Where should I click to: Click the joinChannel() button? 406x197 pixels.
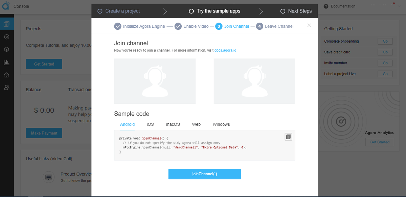coord(205,174)
